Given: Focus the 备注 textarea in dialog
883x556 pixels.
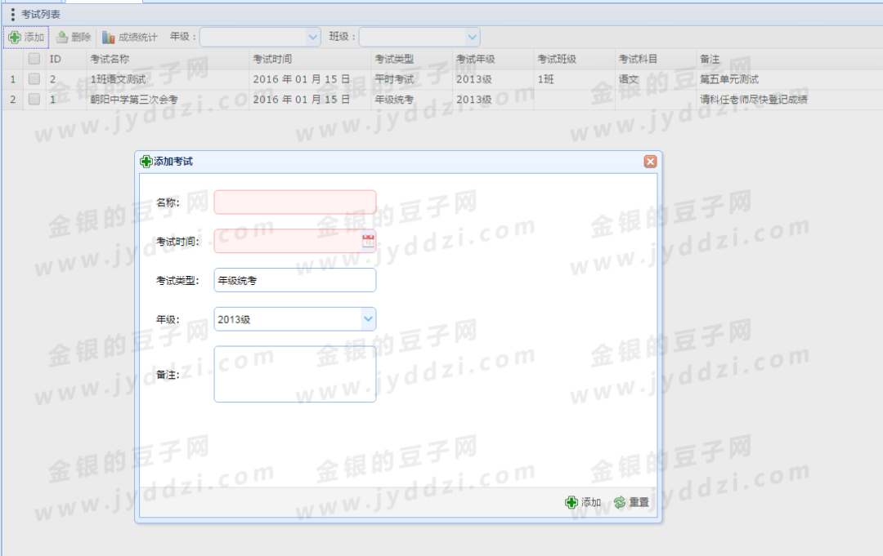Looking at the screenshot, I should pos(294,374).
